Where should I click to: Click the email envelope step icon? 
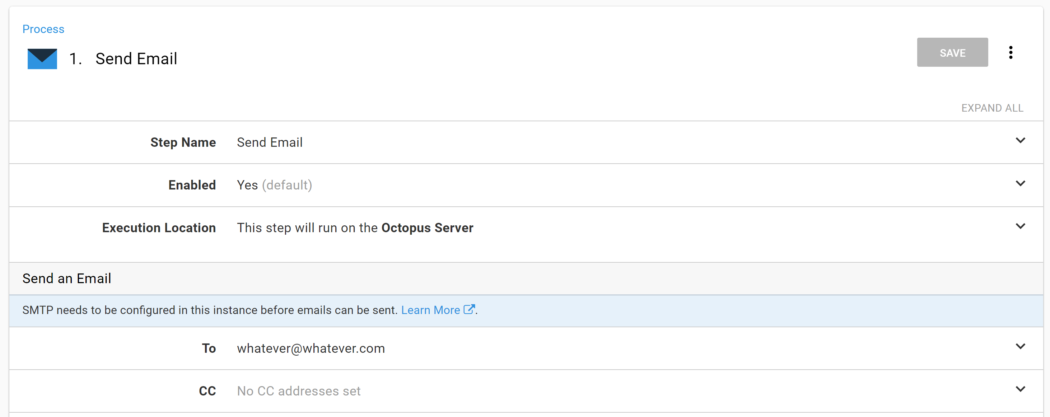[42, 58]
